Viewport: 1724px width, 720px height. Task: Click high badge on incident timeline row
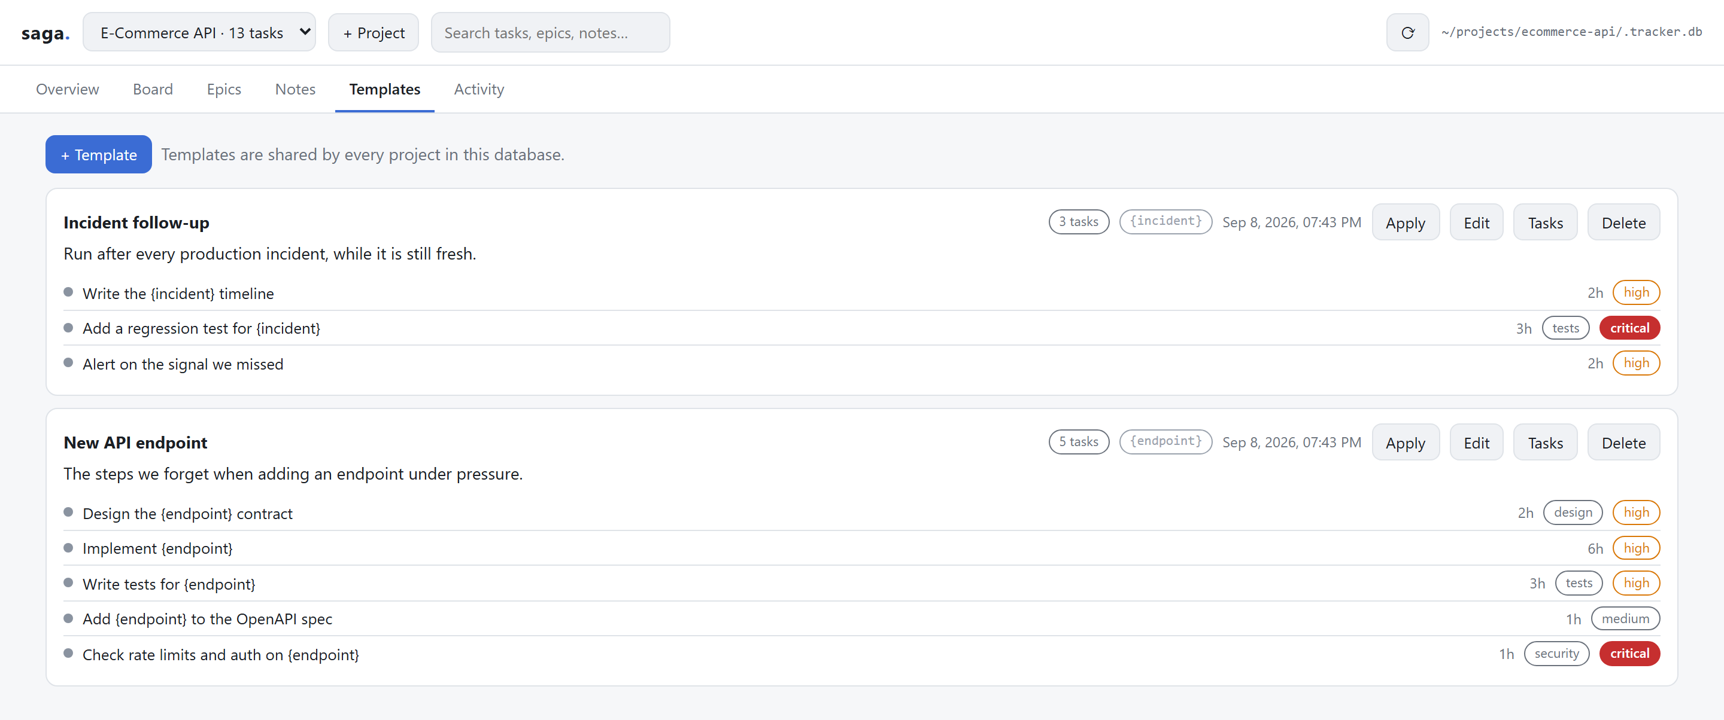tap(1635, 292)
